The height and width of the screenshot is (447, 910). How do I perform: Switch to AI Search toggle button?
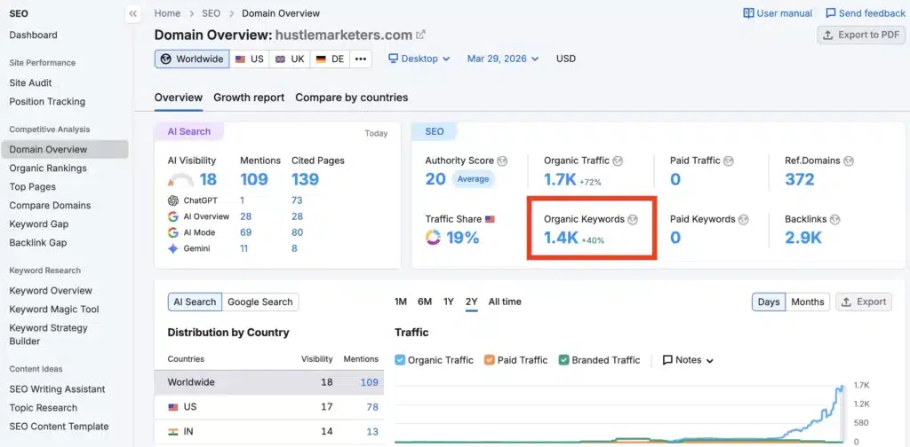tap(195, 302)
